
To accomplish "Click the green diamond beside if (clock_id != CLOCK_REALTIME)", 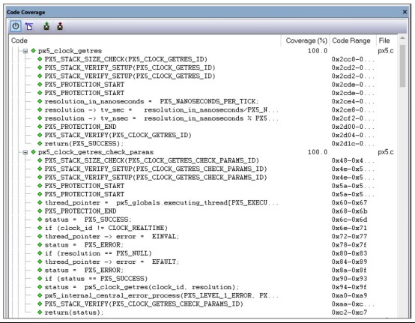I will pos(40,228).
